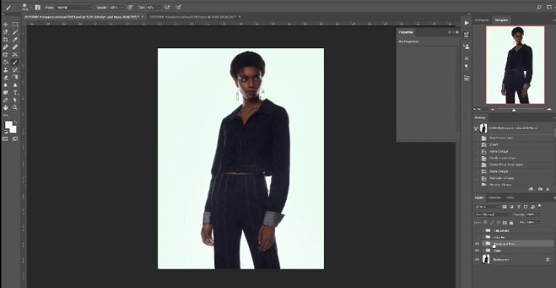Select the Hand tool

click(x=5, y=107)
